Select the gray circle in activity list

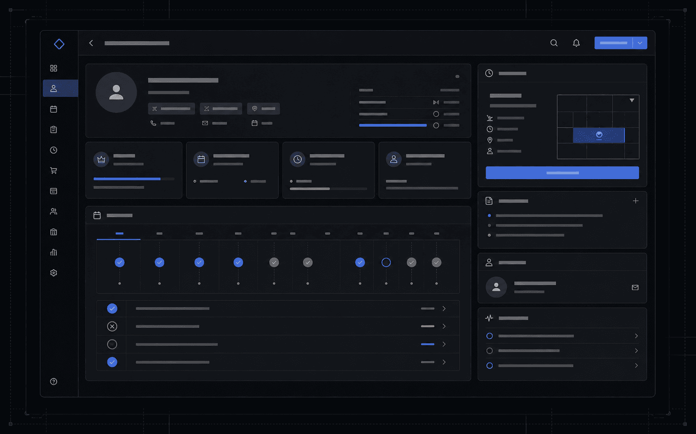pyautogui.click(x=489, y=351)
